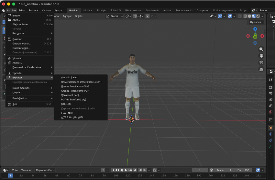
Task: Expand the Opciones dropdown
Action: [257, 22]
